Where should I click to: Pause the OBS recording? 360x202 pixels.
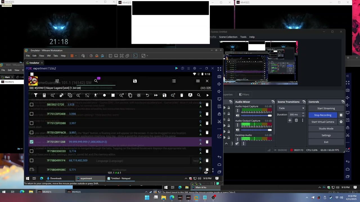(x=341, y=115)
